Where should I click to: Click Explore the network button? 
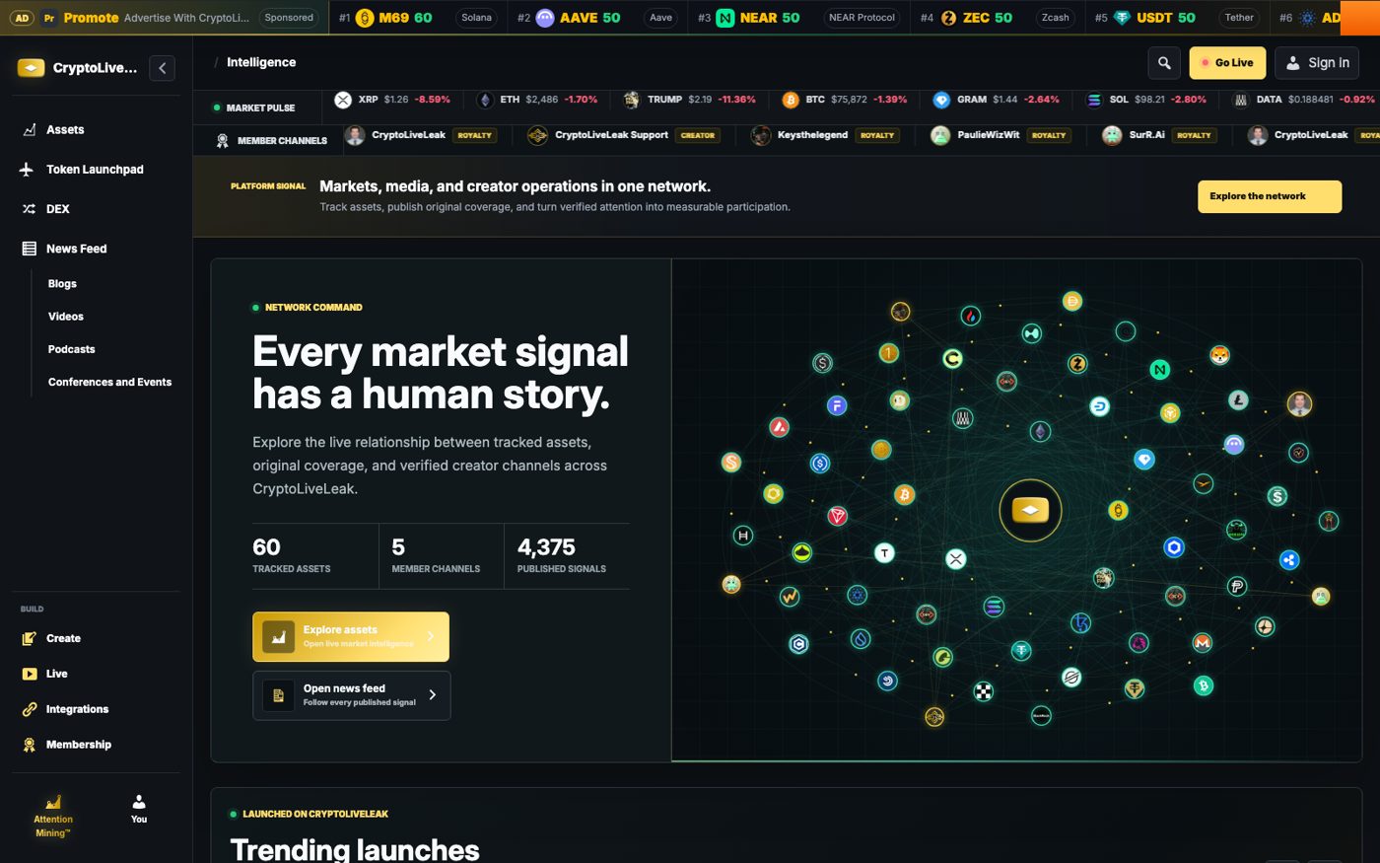click(x=1270, y=196)
